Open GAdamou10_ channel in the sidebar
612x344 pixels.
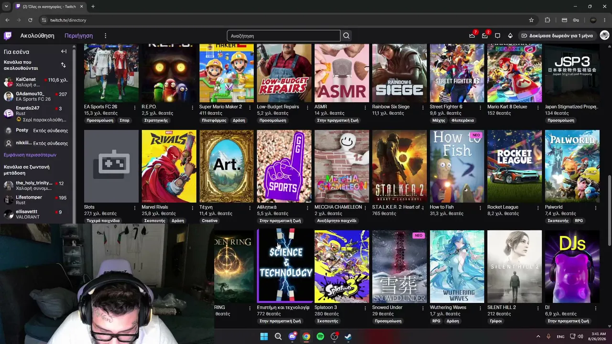36,96
